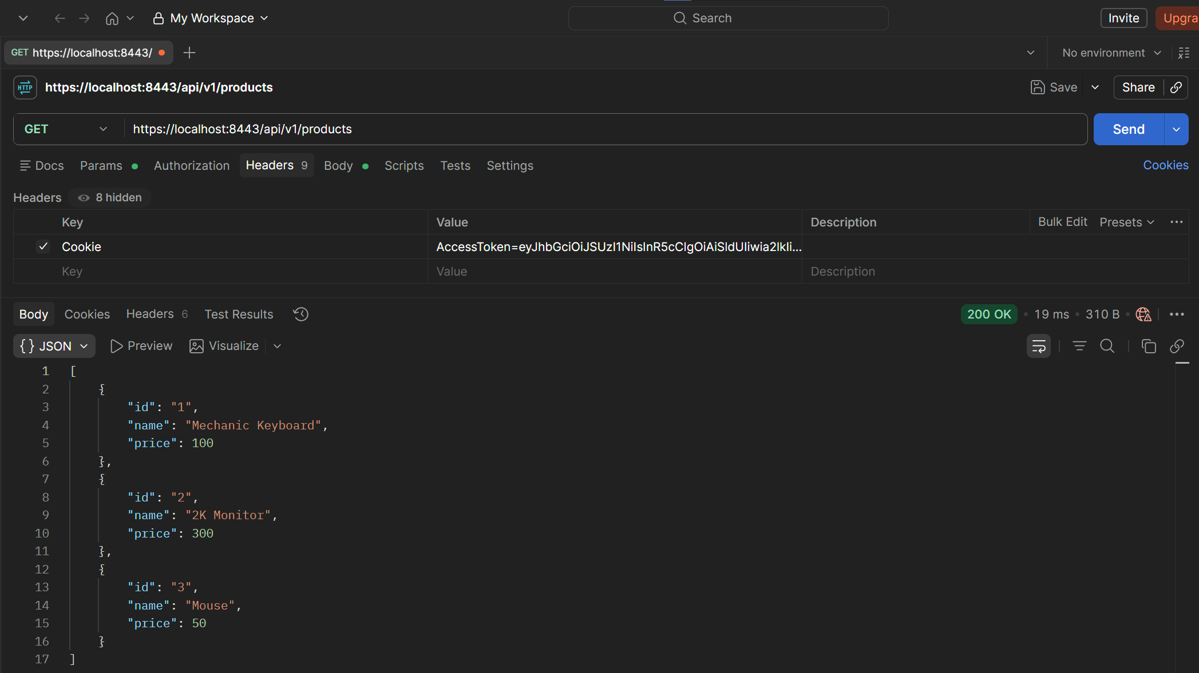Toggle the word wrap lines icon
Viewport: 1199px width, 673px height.
[x=1038, y=346]
